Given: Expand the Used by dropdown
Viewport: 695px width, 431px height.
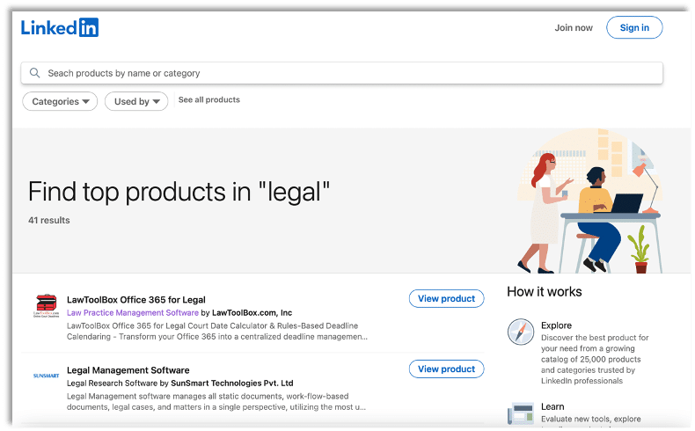Looking at the screenshot, I should [136, 101].
